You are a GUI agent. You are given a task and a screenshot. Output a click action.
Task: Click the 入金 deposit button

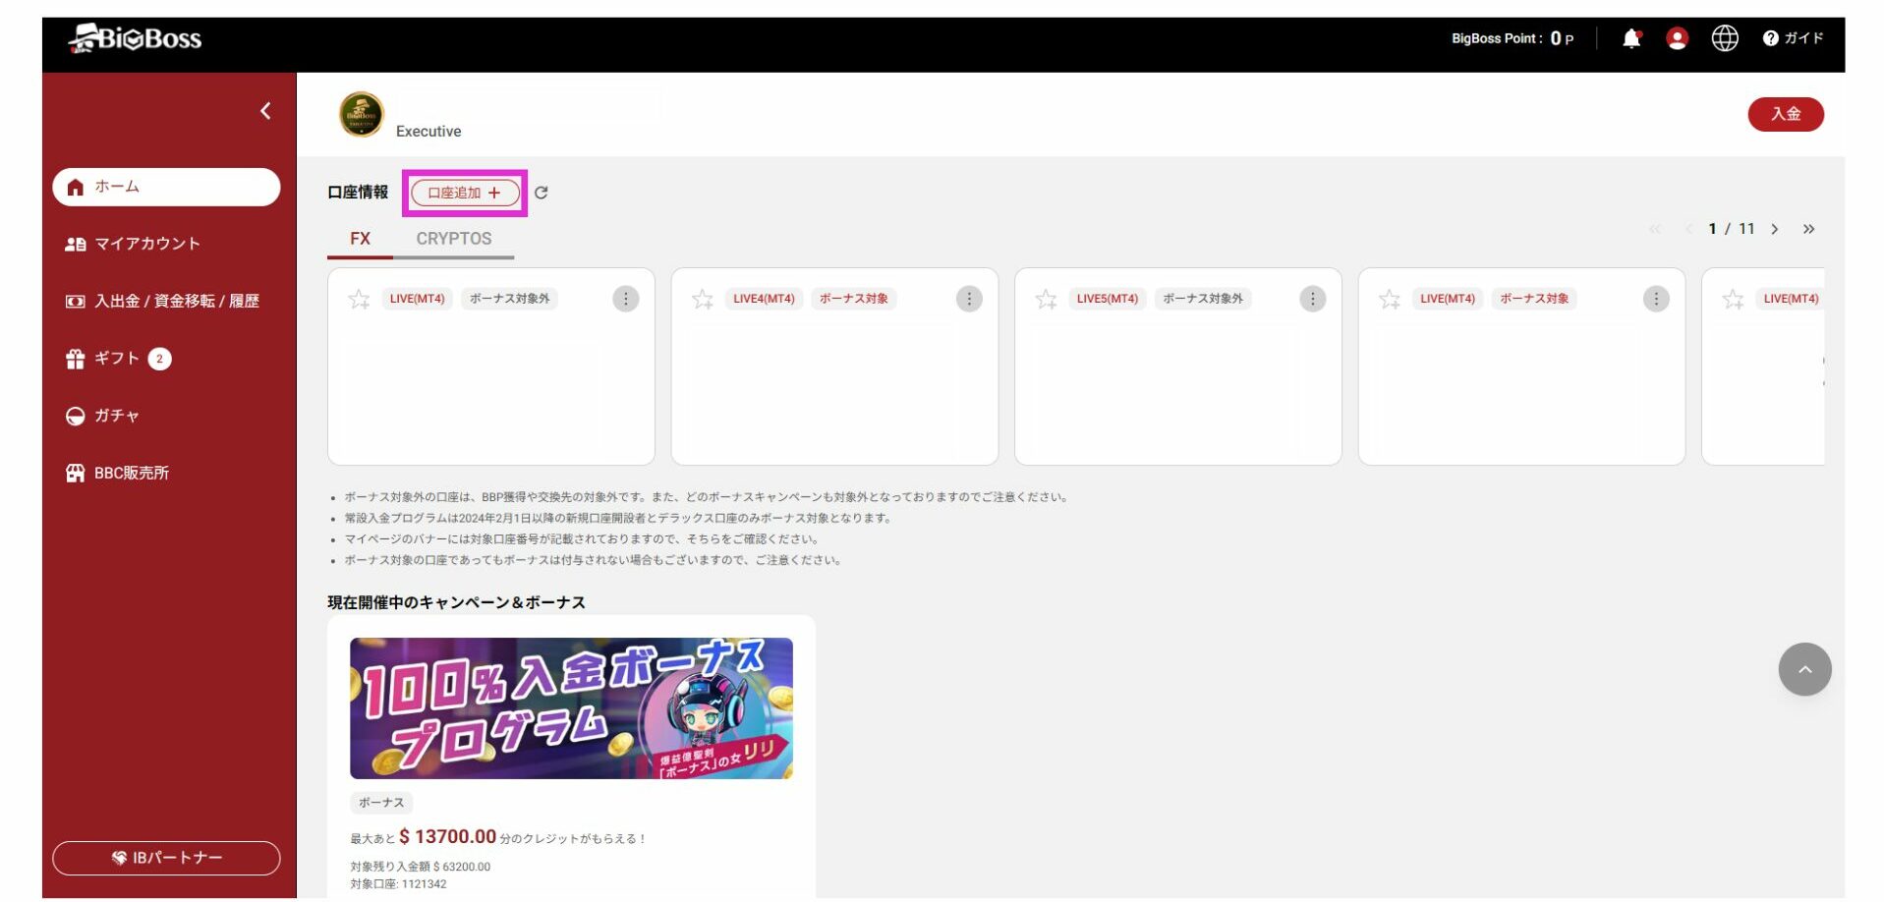tap(1785, 114)
